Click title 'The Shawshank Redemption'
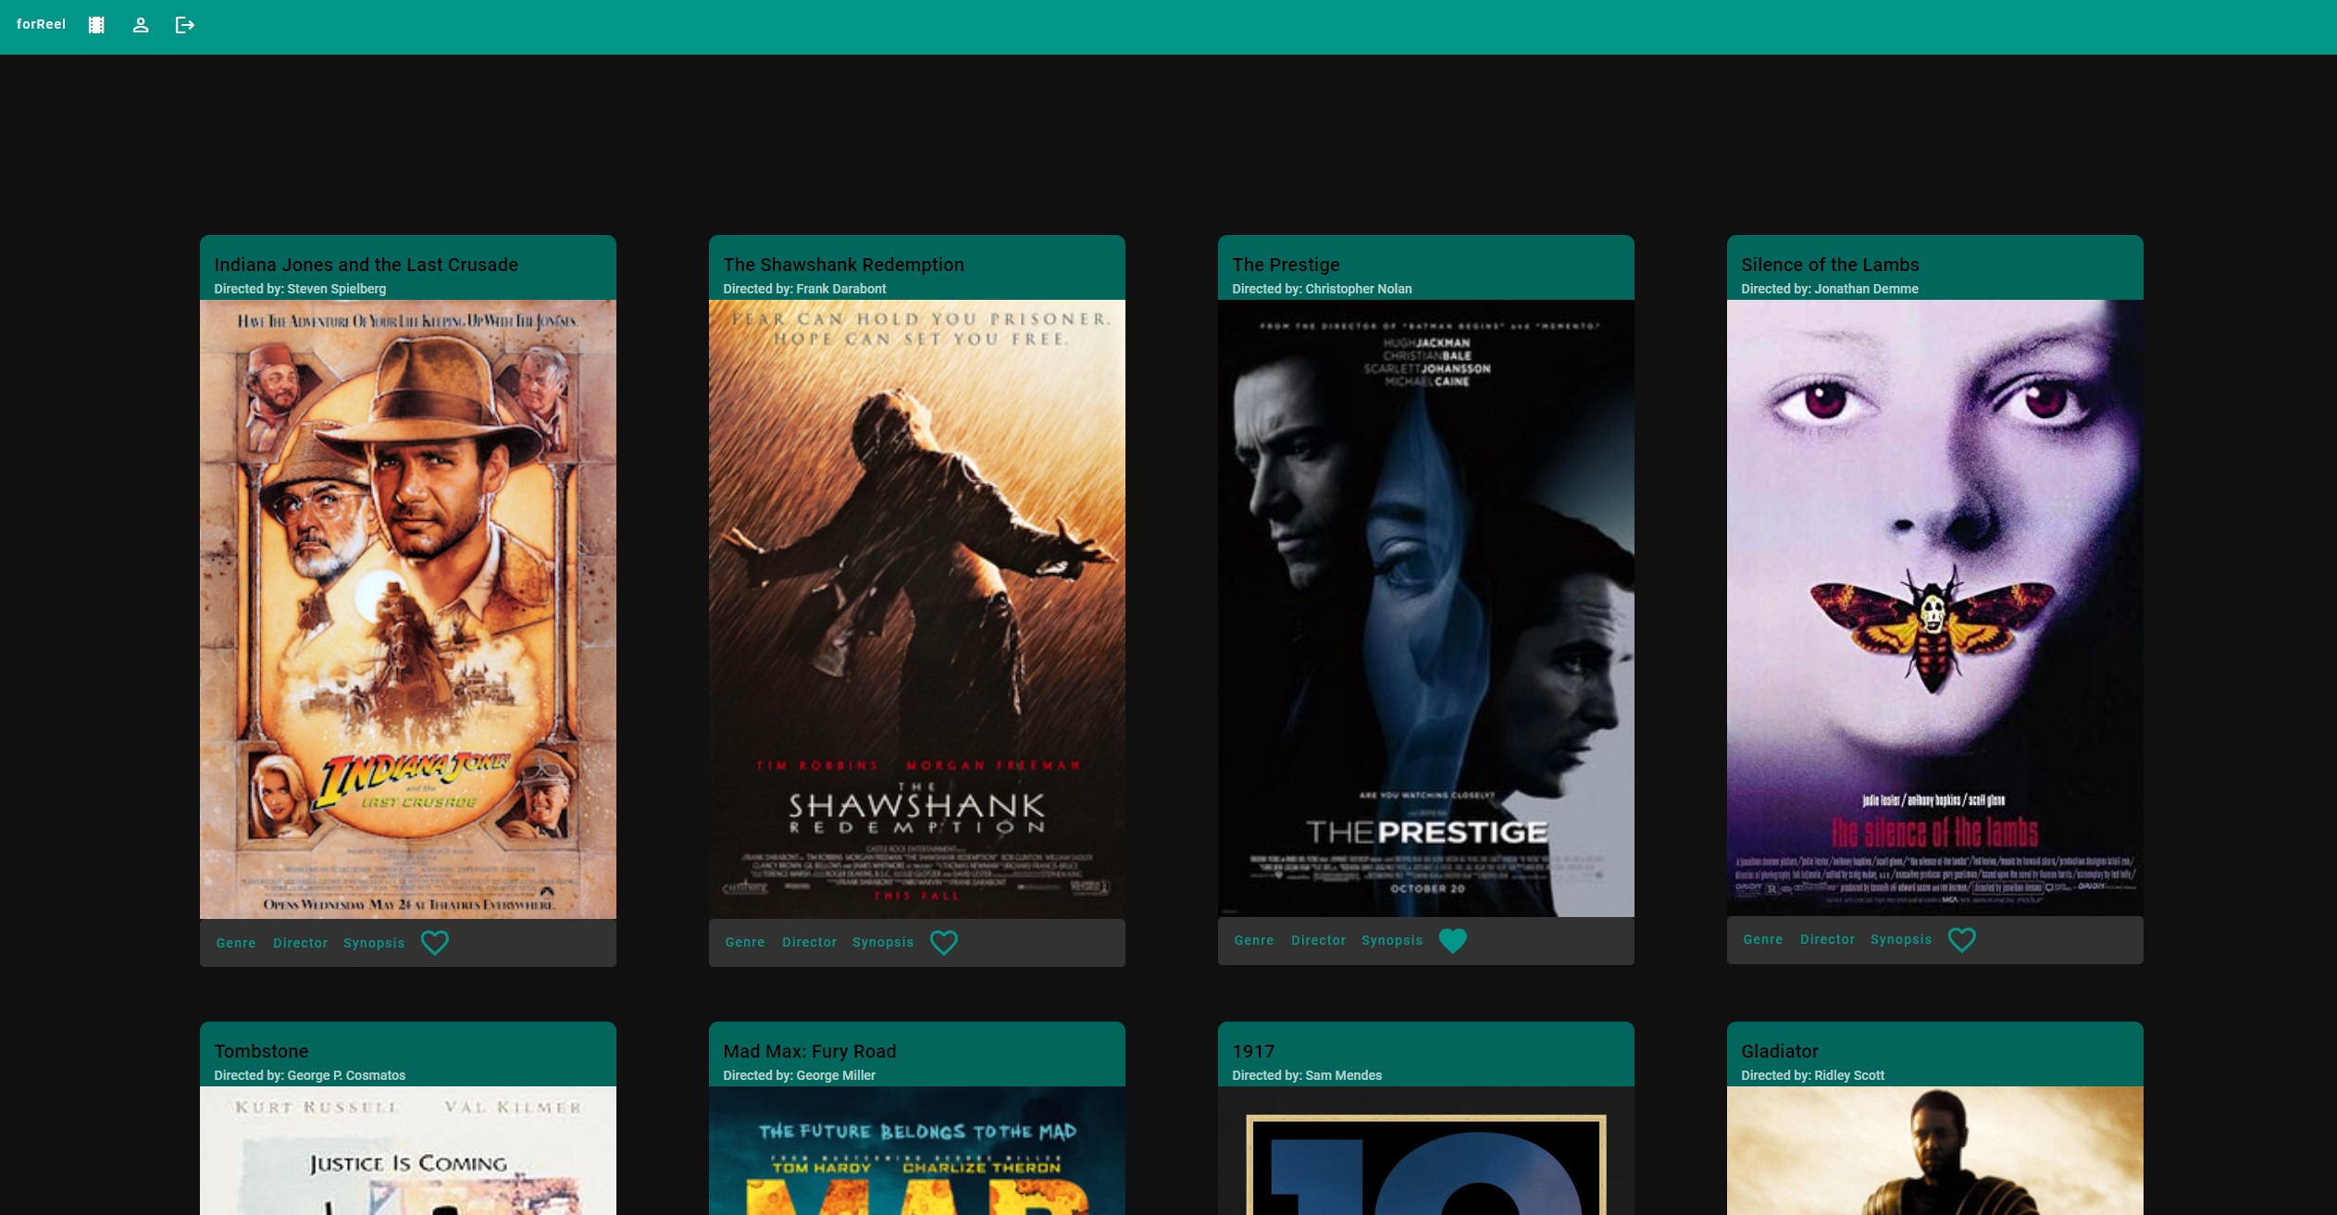The image size is (2337, 1215). click(x=844, y=265)
